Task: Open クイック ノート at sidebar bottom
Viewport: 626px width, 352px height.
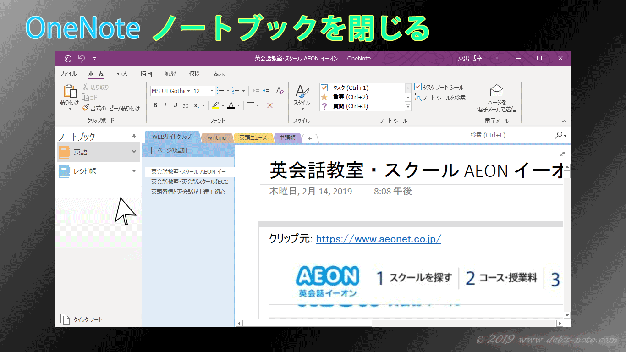Action: [82, 319]
